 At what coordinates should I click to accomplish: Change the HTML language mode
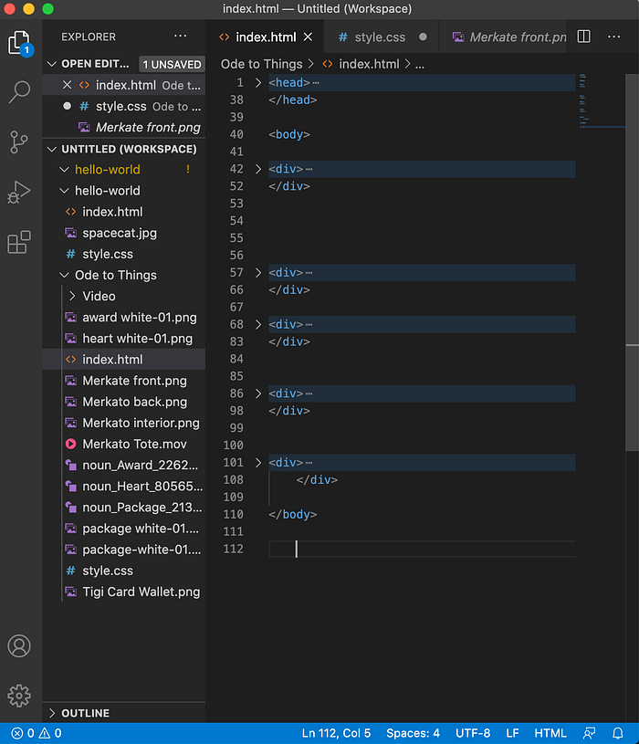550,733
